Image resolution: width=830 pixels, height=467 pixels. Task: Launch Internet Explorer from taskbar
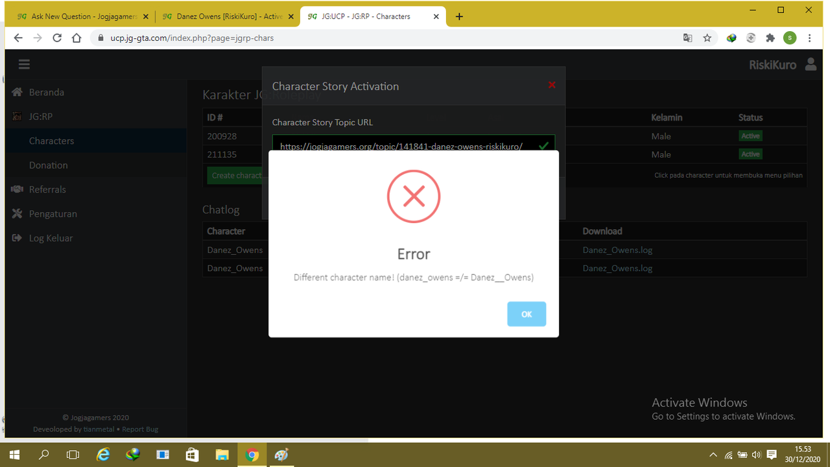[103, 455]
